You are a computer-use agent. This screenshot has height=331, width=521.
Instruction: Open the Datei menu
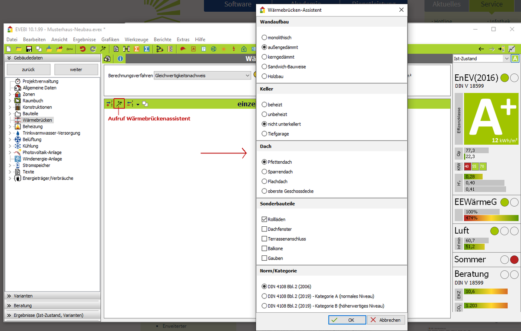click(x=12, y=40)
